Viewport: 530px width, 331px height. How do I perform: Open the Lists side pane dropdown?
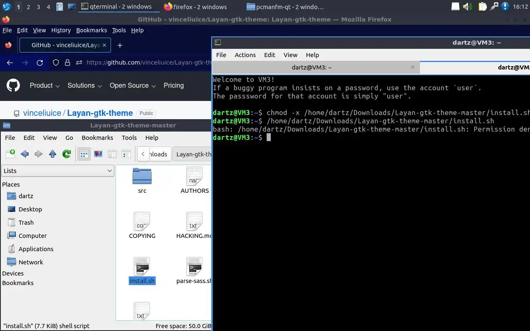click(58, 170)
